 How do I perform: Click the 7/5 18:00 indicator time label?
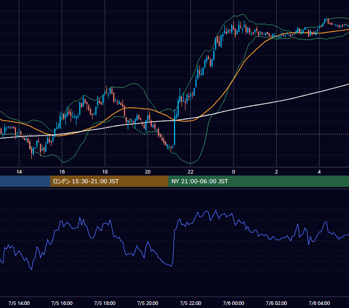[x=105, y=303]
